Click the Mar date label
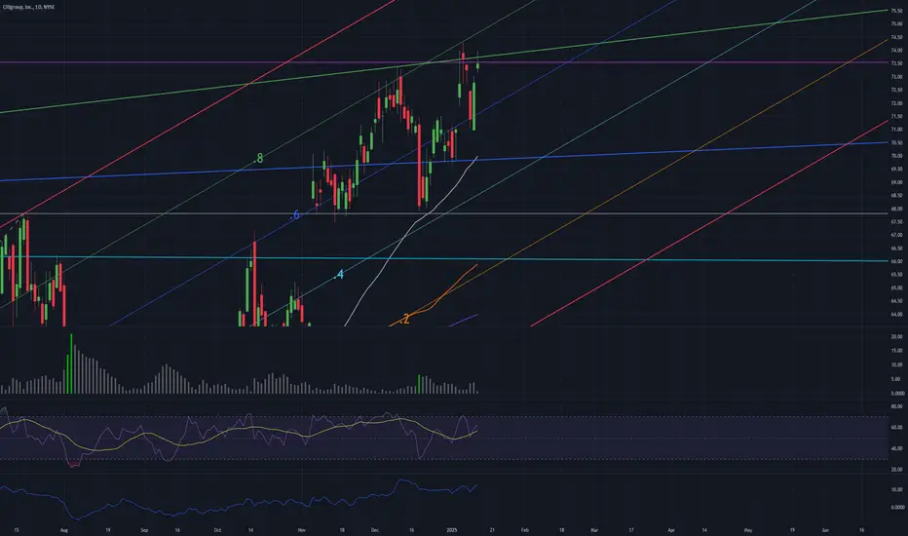Screen dimensions: 908x536 click(593, 530)
